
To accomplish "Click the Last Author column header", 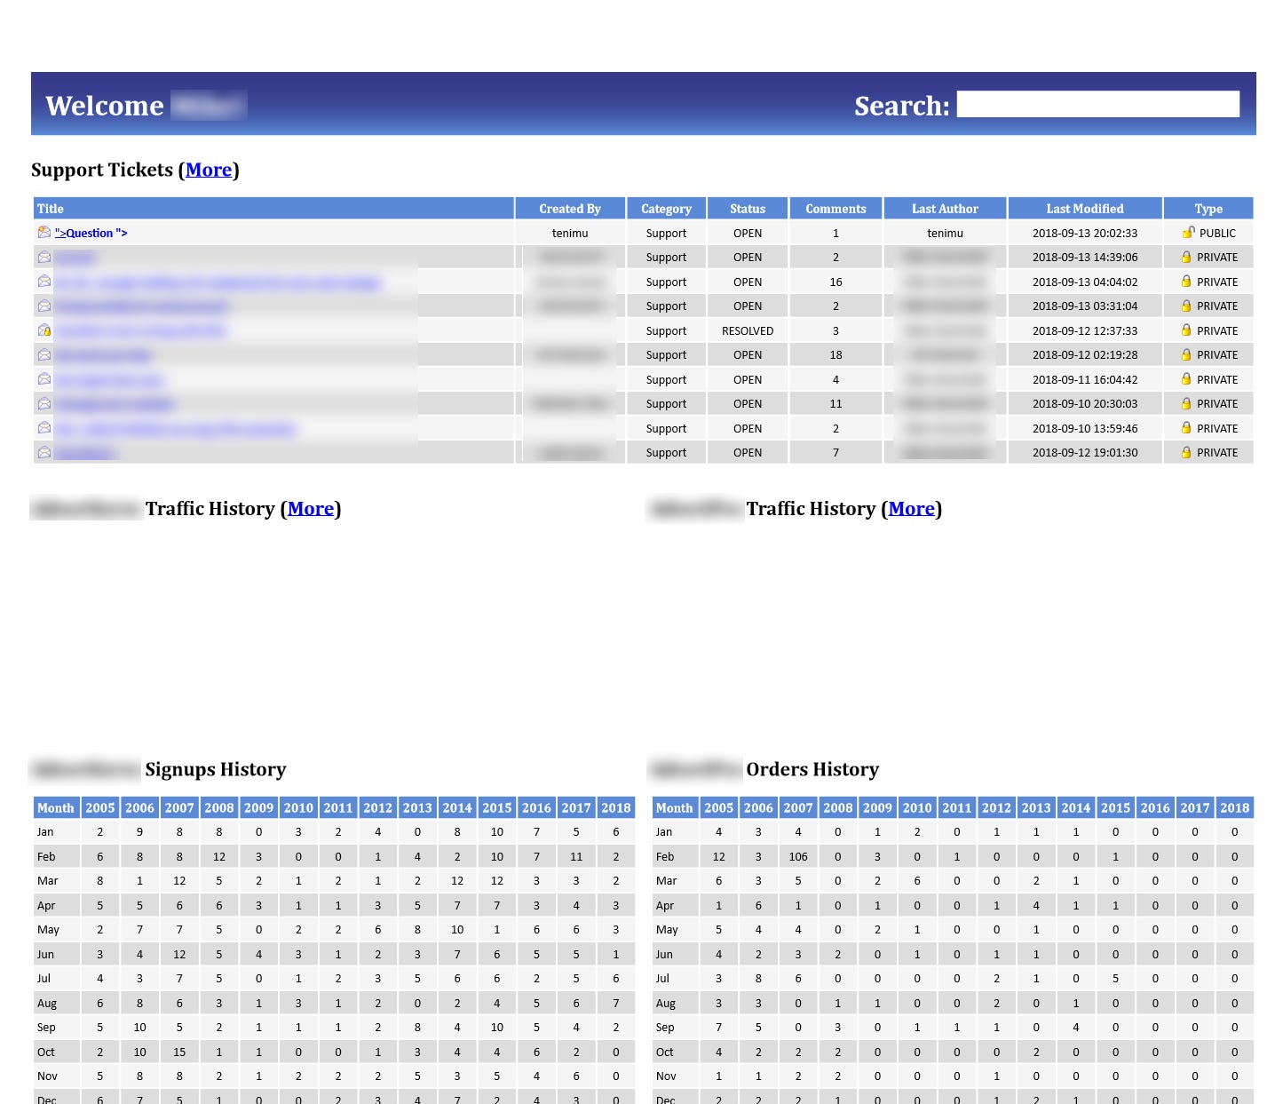I will coord(945,209).
